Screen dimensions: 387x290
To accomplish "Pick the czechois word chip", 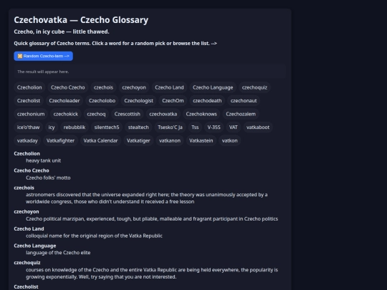I will pyautogui.click(x=103, y=87).
